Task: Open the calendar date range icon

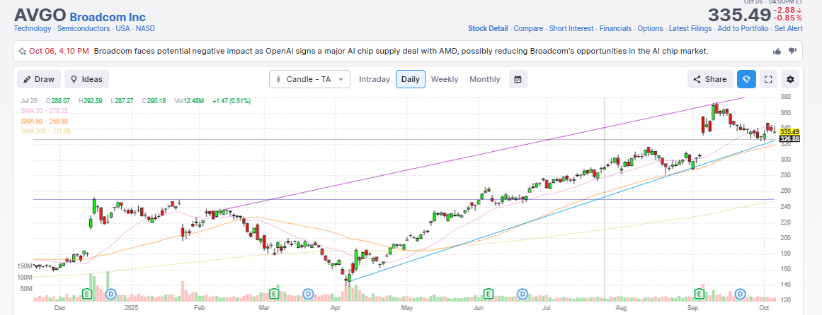Action: point(518,80)
